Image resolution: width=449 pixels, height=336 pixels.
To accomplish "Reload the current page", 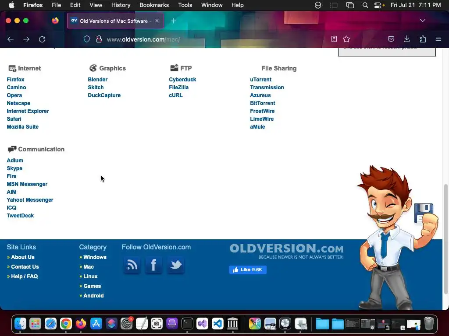I will pos(42,39).
